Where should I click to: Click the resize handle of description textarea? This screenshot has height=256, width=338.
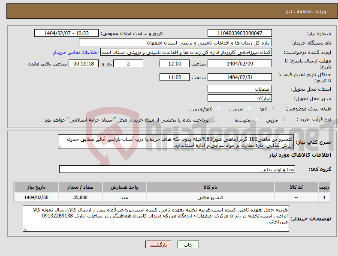point(60,147)
